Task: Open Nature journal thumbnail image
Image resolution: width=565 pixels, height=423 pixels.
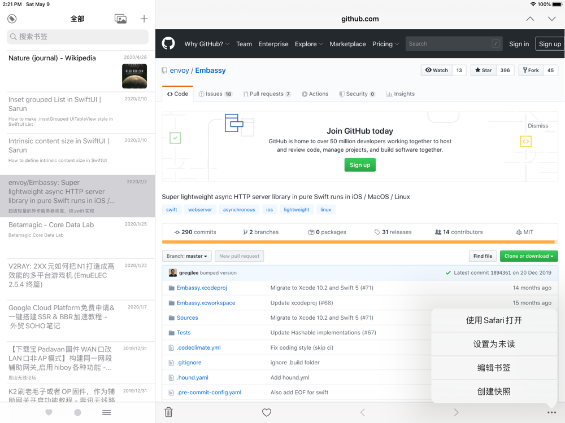Action: coord(134,76)
